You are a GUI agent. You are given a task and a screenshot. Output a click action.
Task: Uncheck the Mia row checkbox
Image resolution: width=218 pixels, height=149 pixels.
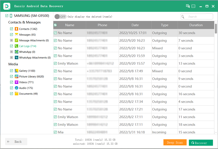click(55, 132)
